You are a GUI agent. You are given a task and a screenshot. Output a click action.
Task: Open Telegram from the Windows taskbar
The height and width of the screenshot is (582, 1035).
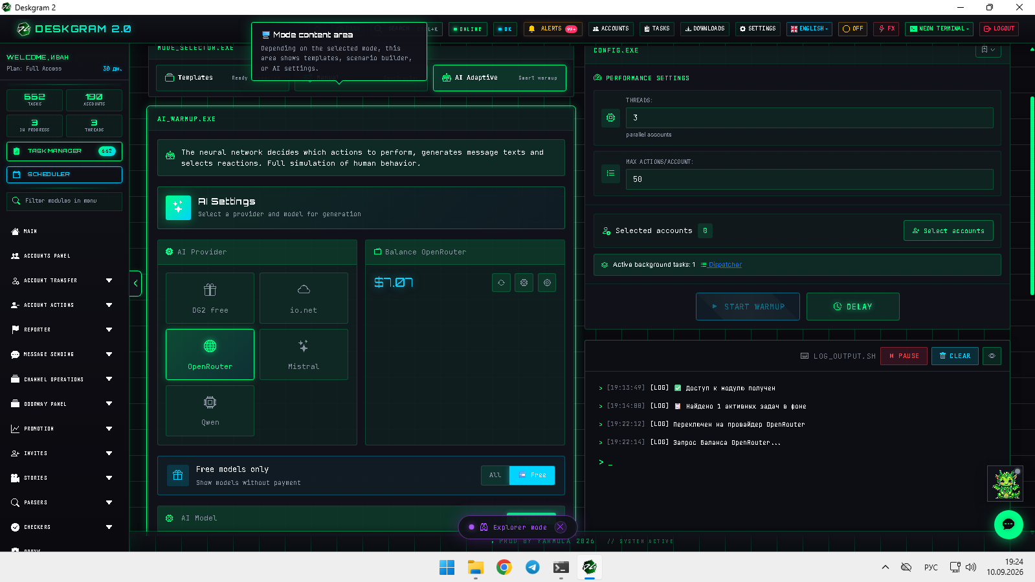[x=532, y=567]
